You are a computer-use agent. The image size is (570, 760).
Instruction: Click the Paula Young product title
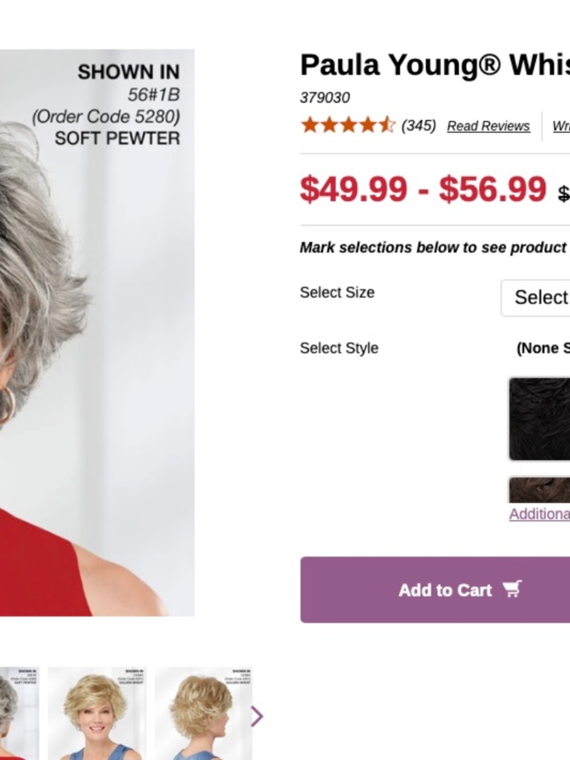(435, 64)
